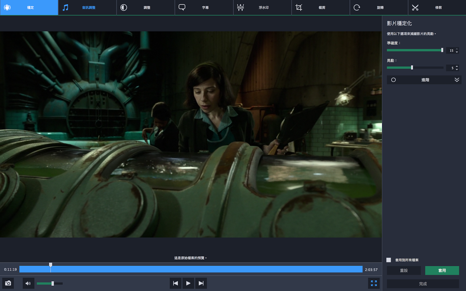Seek within the blue timeline bar
Screen dimensions: 466x291
click(x=191, y=269)
